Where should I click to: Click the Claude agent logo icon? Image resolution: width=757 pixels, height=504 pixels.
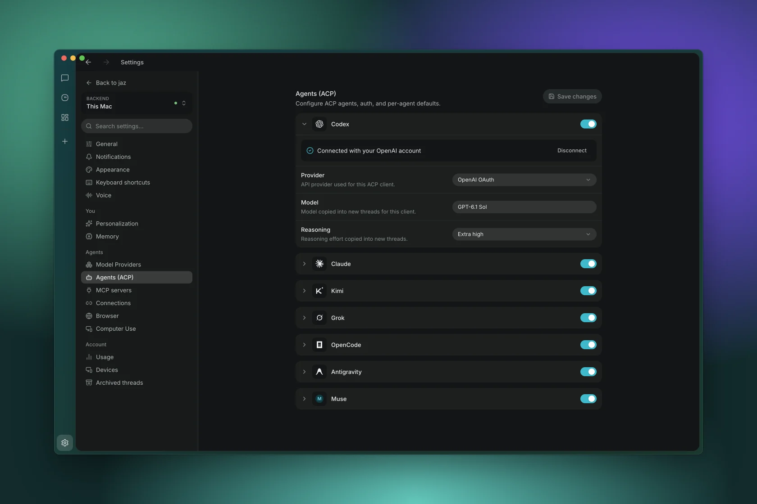(319, 264)
